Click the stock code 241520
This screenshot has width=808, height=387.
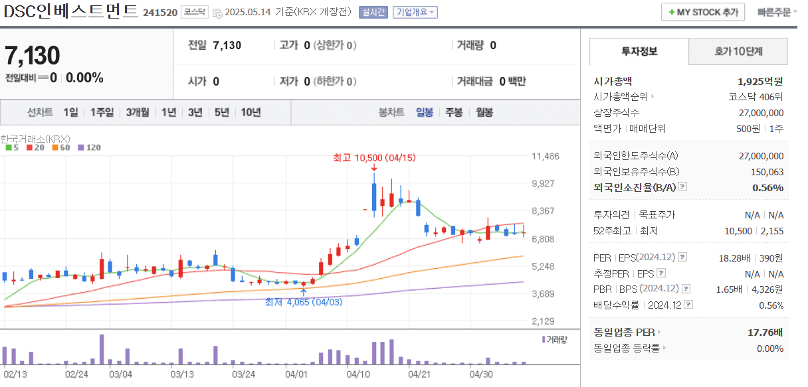160,13
